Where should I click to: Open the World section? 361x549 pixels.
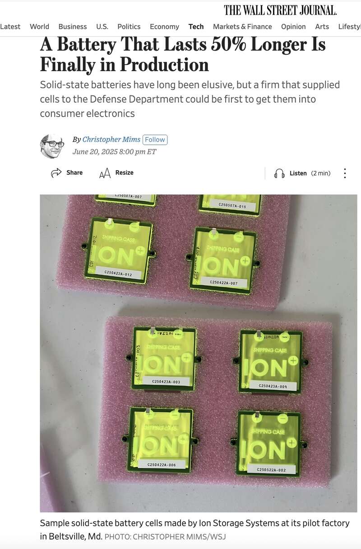pyautogui.click(x=39, y=27)
